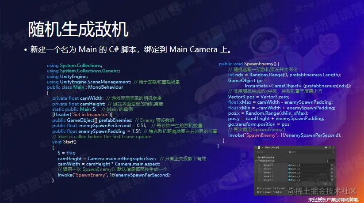
Task: Collapse the Prefab Enemies array foldout
Action: pyautogui.click(x=256, y=161)
